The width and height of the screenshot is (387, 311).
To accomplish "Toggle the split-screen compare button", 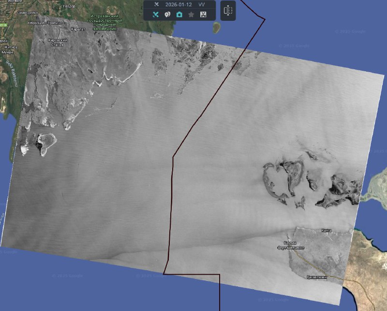I will click(x=228, y=11).
